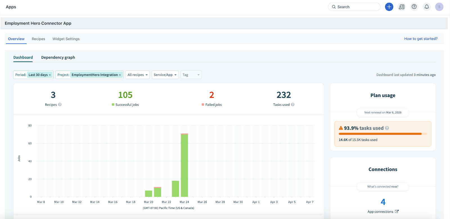
Task: Open the Service/App dropdown
Action: tap(165, 75)
